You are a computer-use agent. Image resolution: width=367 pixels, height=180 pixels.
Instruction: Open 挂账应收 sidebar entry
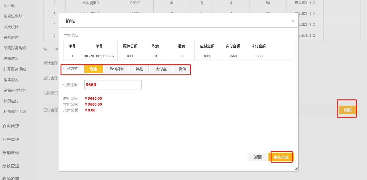click(x=11, y=59)
